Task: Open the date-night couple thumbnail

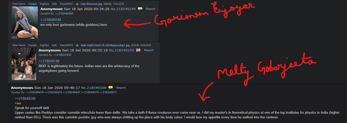Action: [24, 64]
